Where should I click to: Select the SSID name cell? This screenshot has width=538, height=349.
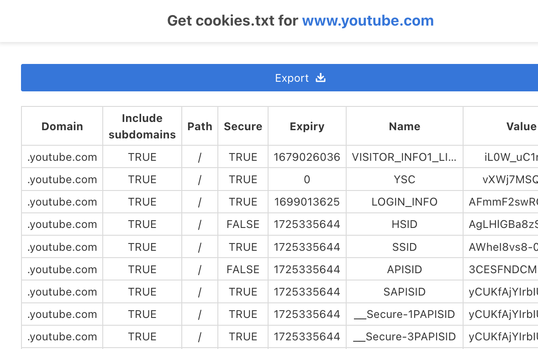[x=405, y=247]
